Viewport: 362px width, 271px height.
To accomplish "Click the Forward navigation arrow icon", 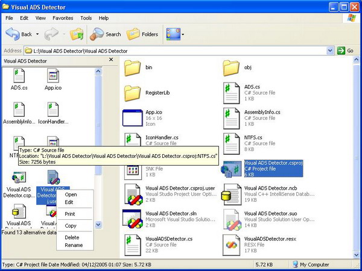I will pyautogui.click(x=51, y=34).
